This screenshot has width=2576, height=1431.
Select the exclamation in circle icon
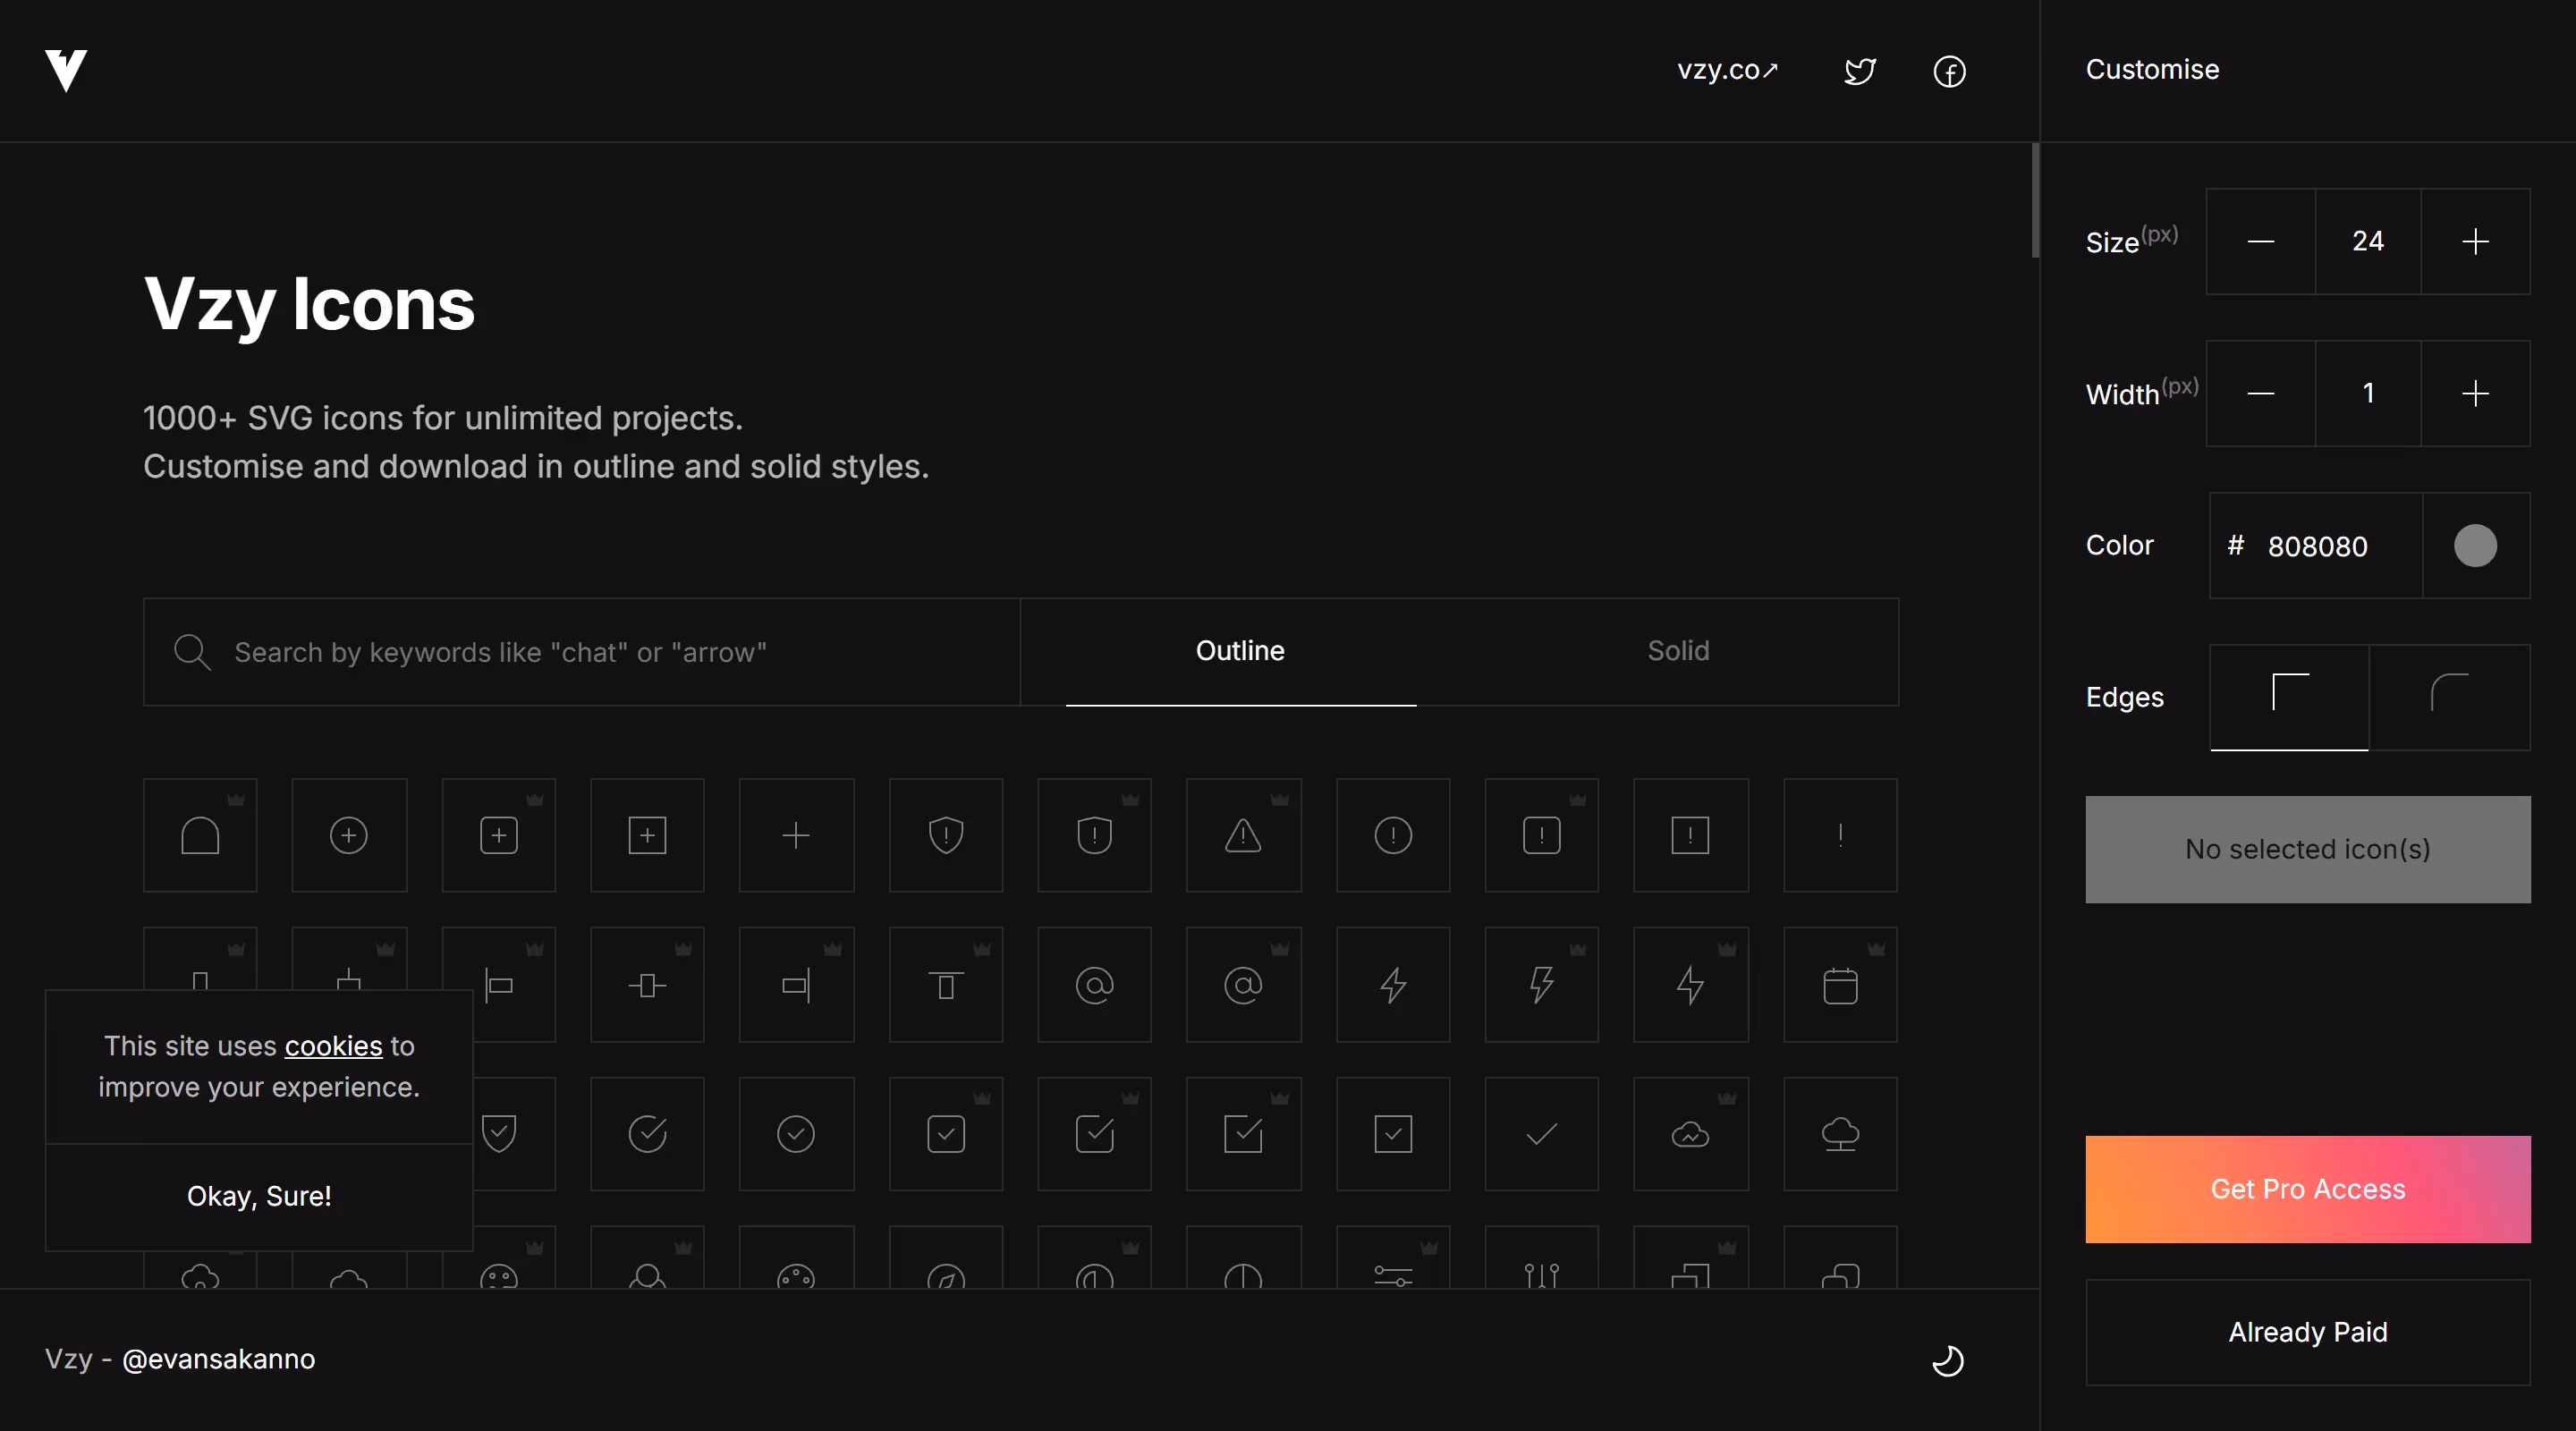click(x=1393, y=835)
